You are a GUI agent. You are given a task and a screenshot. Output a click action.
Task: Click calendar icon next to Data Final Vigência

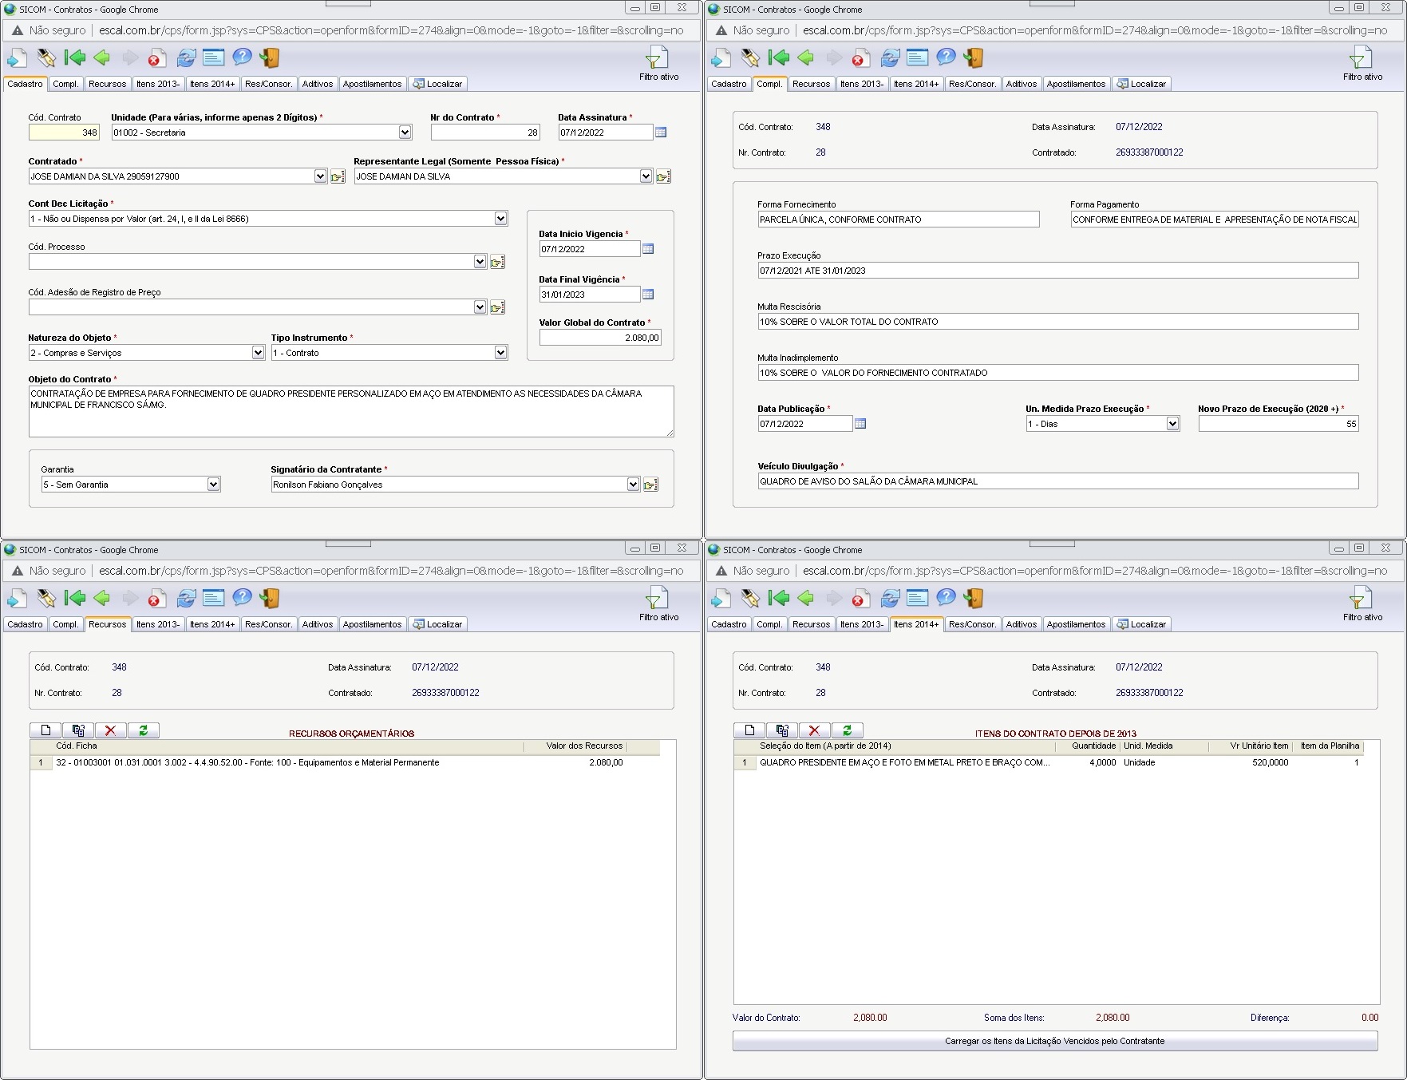pos(648,295)
